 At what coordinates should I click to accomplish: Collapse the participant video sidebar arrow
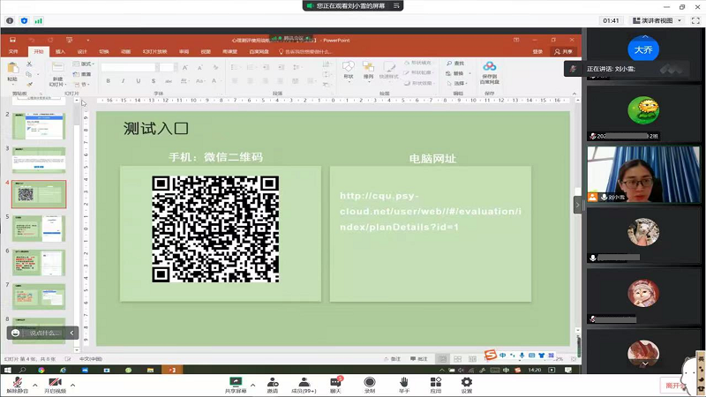577,206
